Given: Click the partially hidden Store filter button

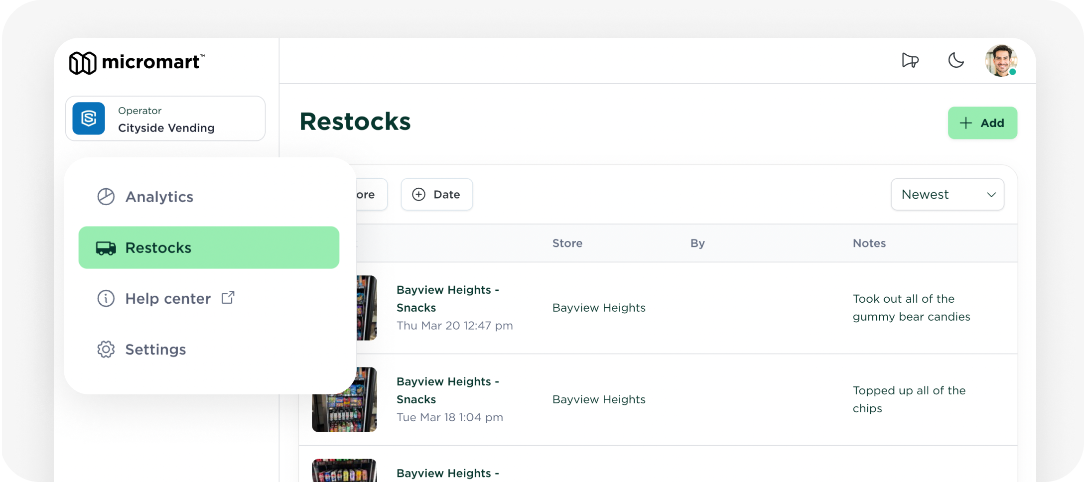Looking at the screenshot, I should tap(371, 194).
